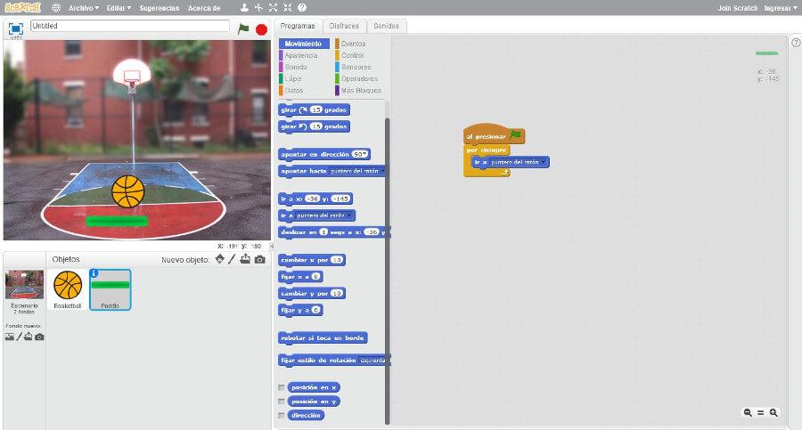Image resolution: width=802 pixels, height=430 pixels.
Task: Switch to the Disfraces tab
Action: pos(344,26)
